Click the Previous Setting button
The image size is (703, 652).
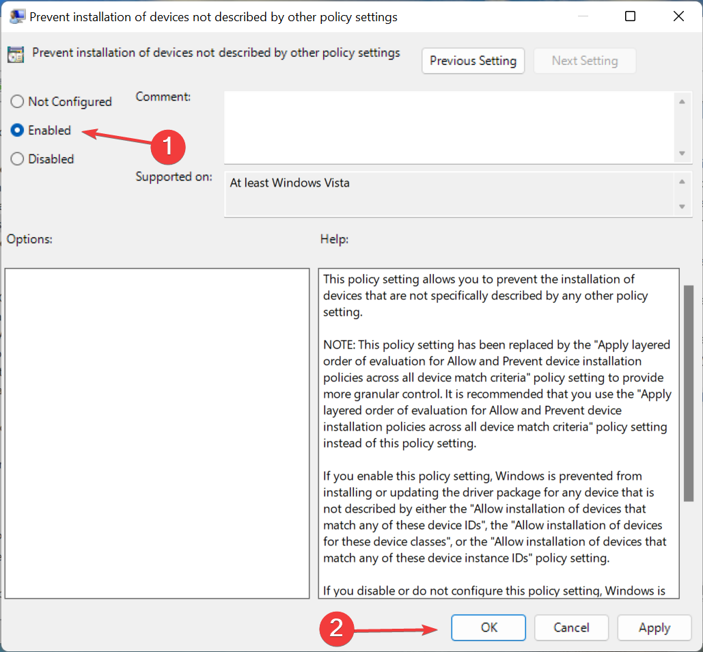point(473,61)
